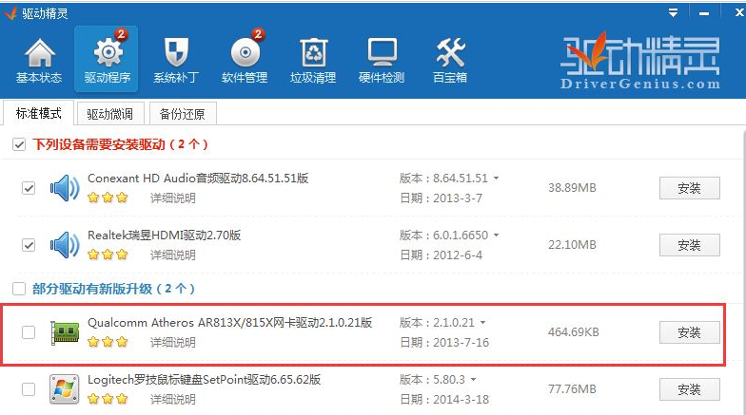Screen dimensions: 746x415
Task: Open the 系统补丁 shield icon
Action: pos(176,52)
